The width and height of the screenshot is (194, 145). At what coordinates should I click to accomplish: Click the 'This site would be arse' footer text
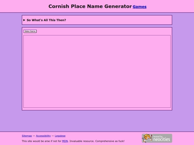click(x=73, y=141)
